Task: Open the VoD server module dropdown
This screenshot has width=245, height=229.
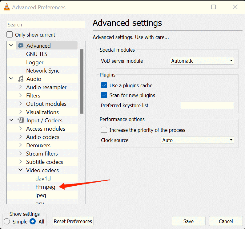Action: click(202, 61)
